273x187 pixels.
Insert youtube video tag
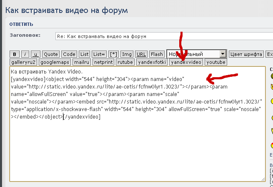pyautogui.click(x=216, y=62)
